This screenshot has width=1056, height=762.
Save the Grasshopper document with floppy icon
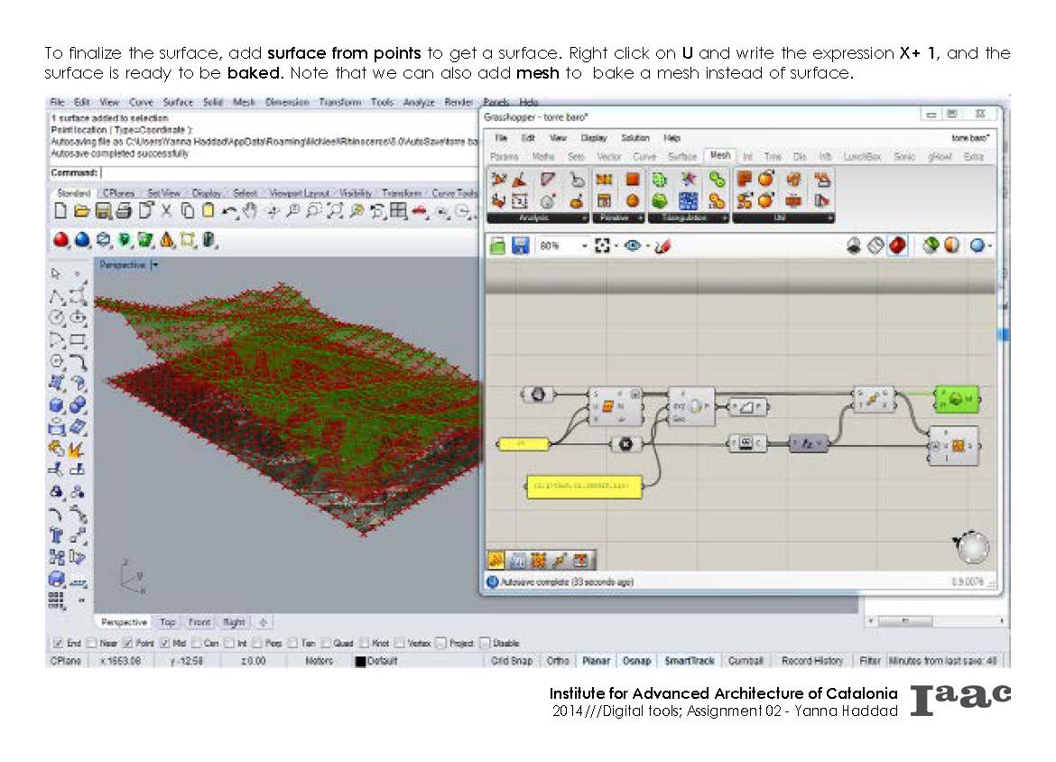(x=520, y=246)
